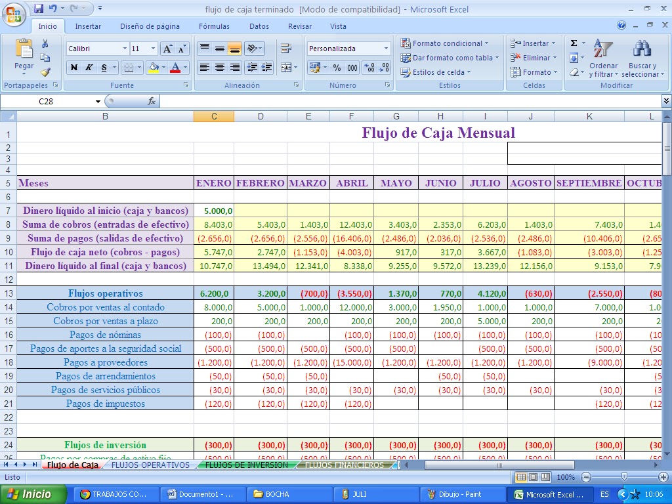Screen dimensions: 672x504
Task: Increase font size with the large A
Action: tap(167, 49)
